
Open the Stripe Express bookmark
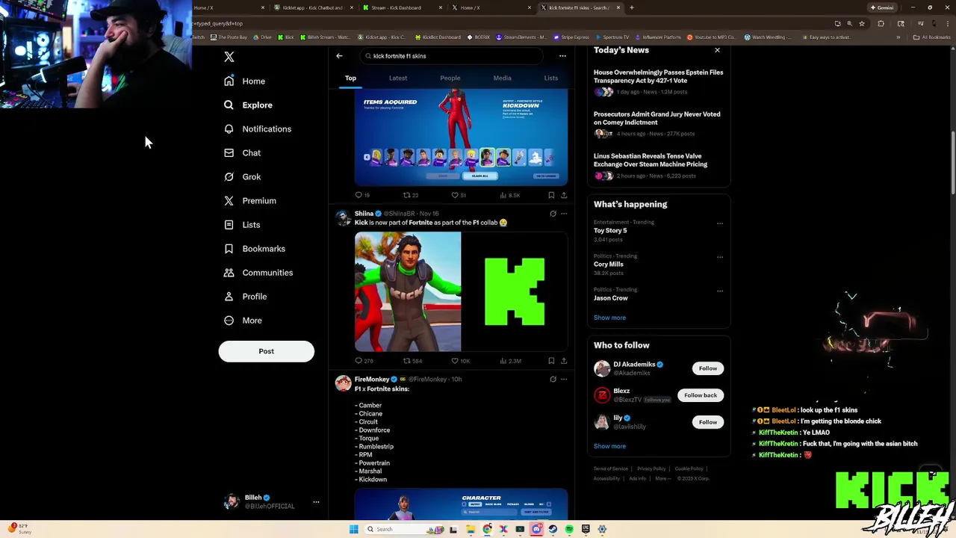(x=571, y=37)
